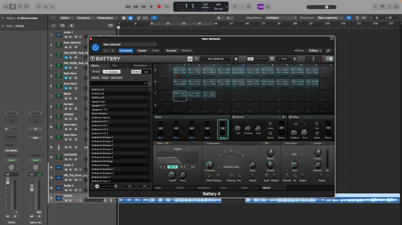Select the Kits browser button

(96, 72)
